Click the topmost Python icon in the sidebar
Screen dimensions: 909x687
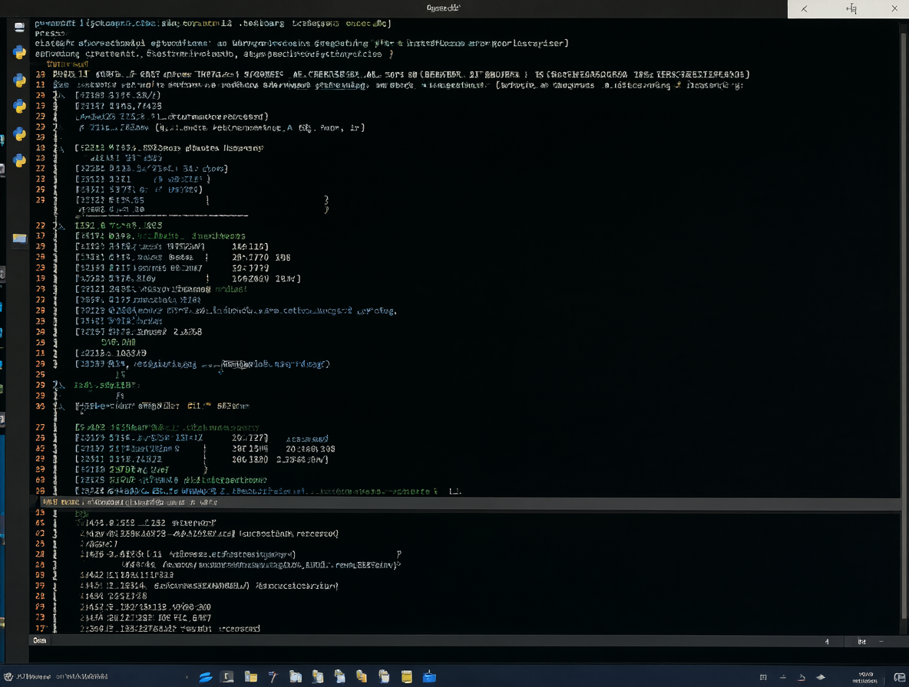[19, 53]
